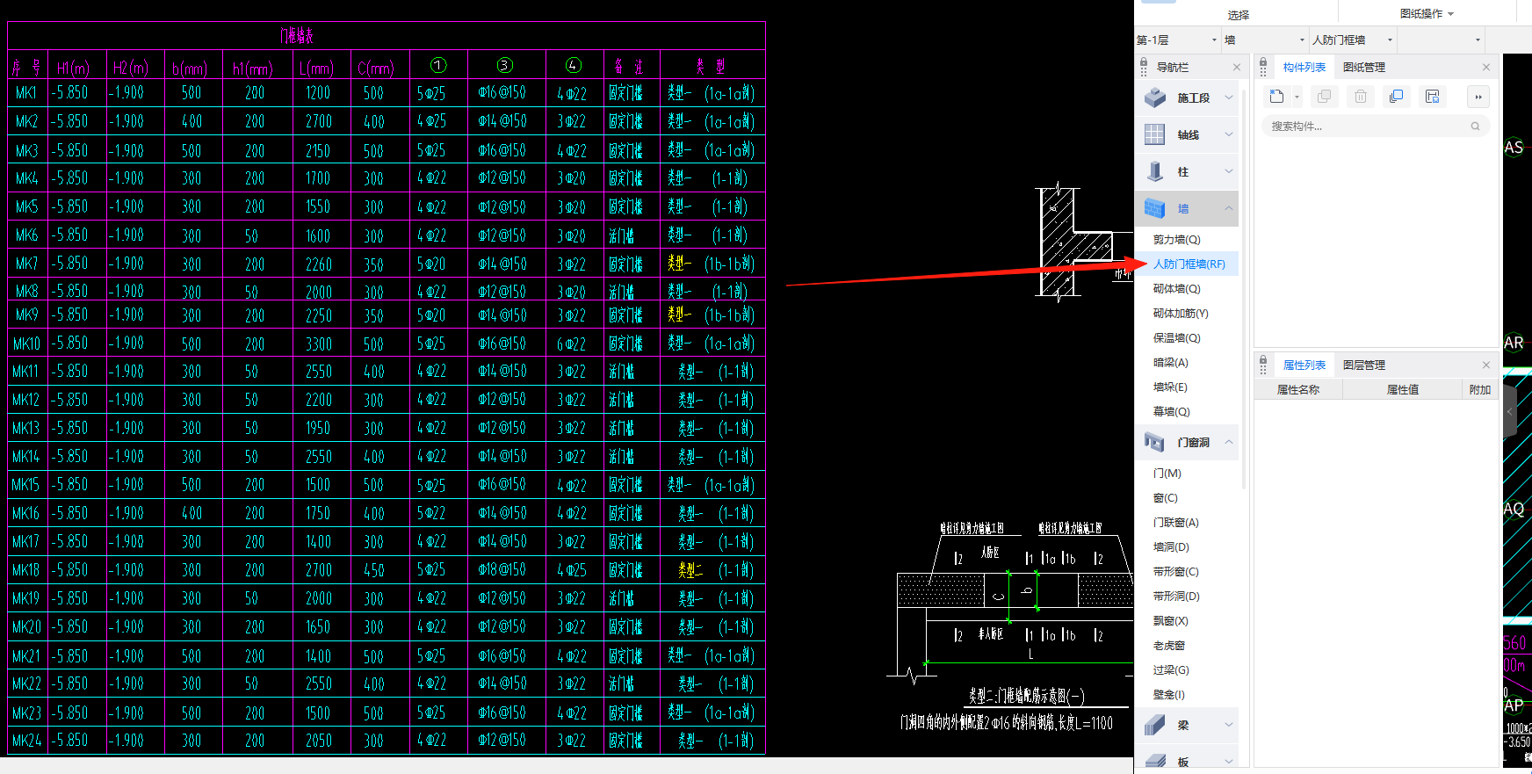Click the inter-floor copy component icon
This screenshot has height=774, width=1532.
1396,97
